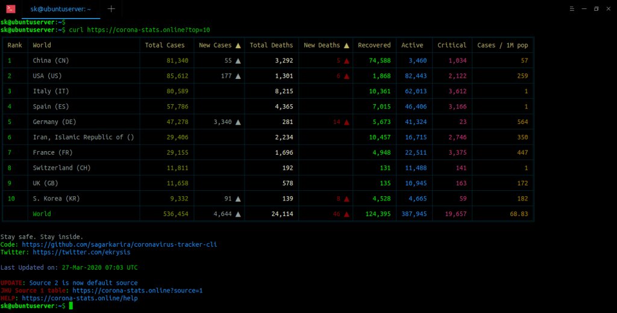The width and height of the screenshot is (617, 313).
Task: Click the red triangle in the World totals row
Action: click(x=346, y=214)
